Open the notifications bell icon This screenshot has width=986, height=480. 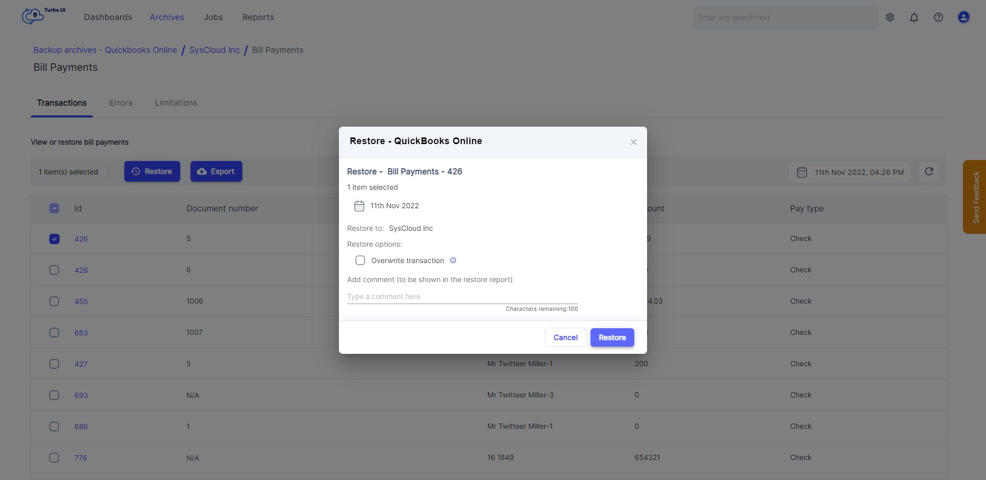point(914,17)
